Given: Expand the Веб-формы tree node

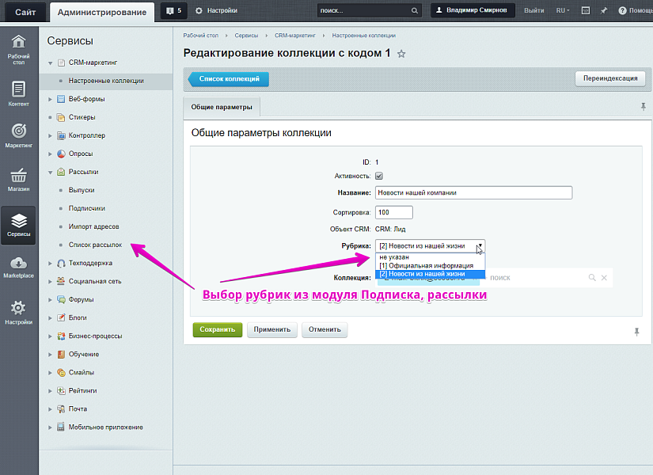Looking at the screenshot, I should 51,99.
